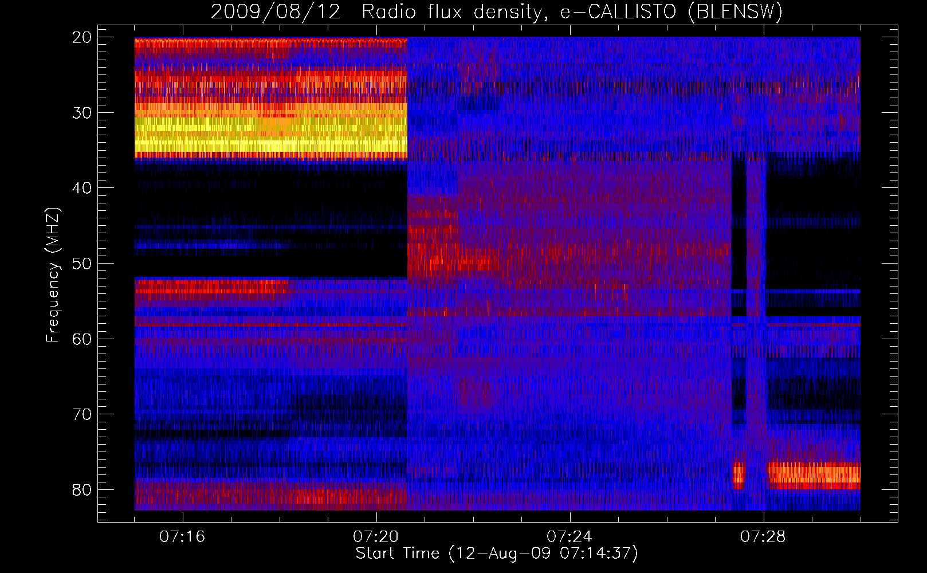Click the 30 frequency tick label
This screenshot has width=927, height=573.
point(83,113)
